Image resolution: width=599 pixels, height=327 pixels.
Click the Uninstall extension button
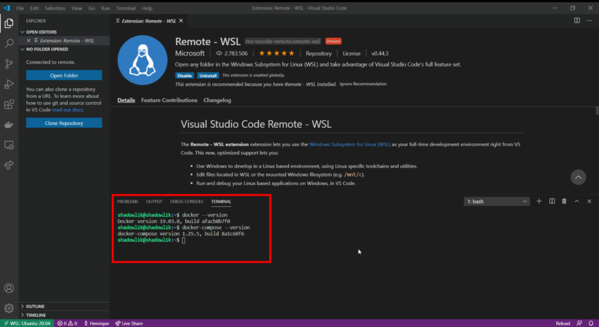point(208,75)
